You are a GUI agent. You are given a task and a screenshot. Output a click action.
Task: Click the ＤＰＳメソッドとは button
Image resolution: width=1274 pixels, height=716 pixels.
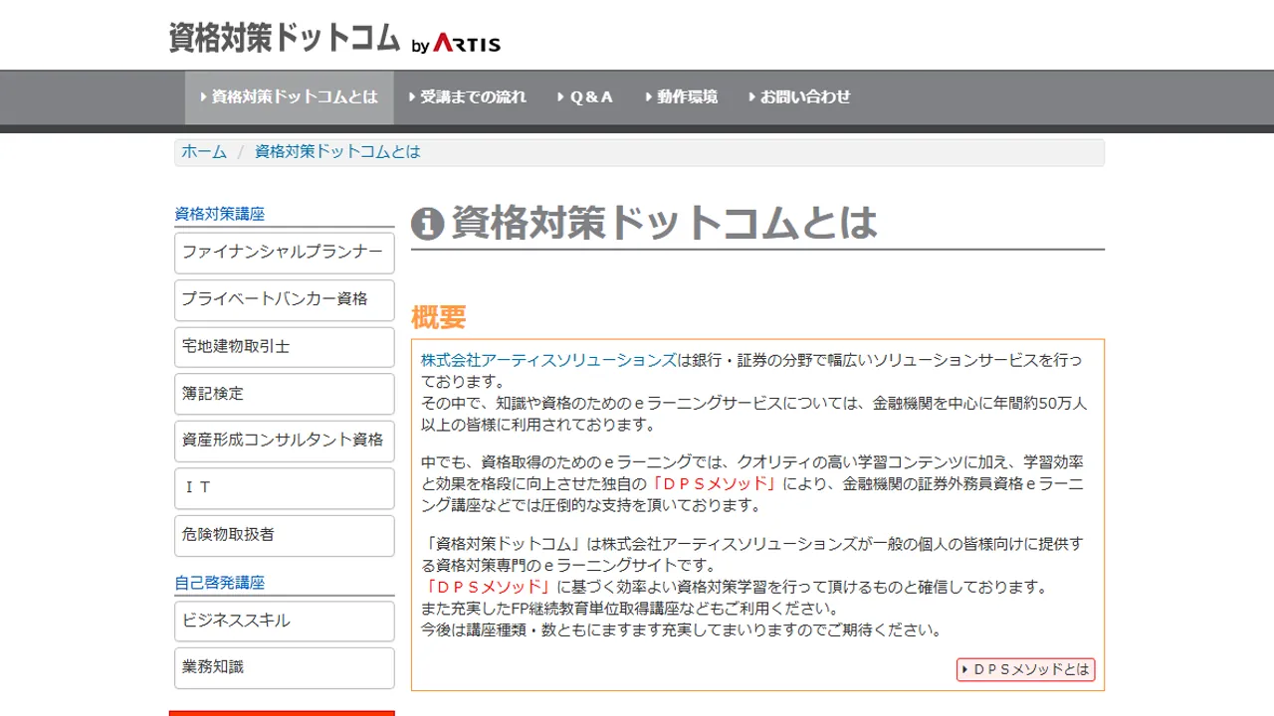pos(1026,670)
